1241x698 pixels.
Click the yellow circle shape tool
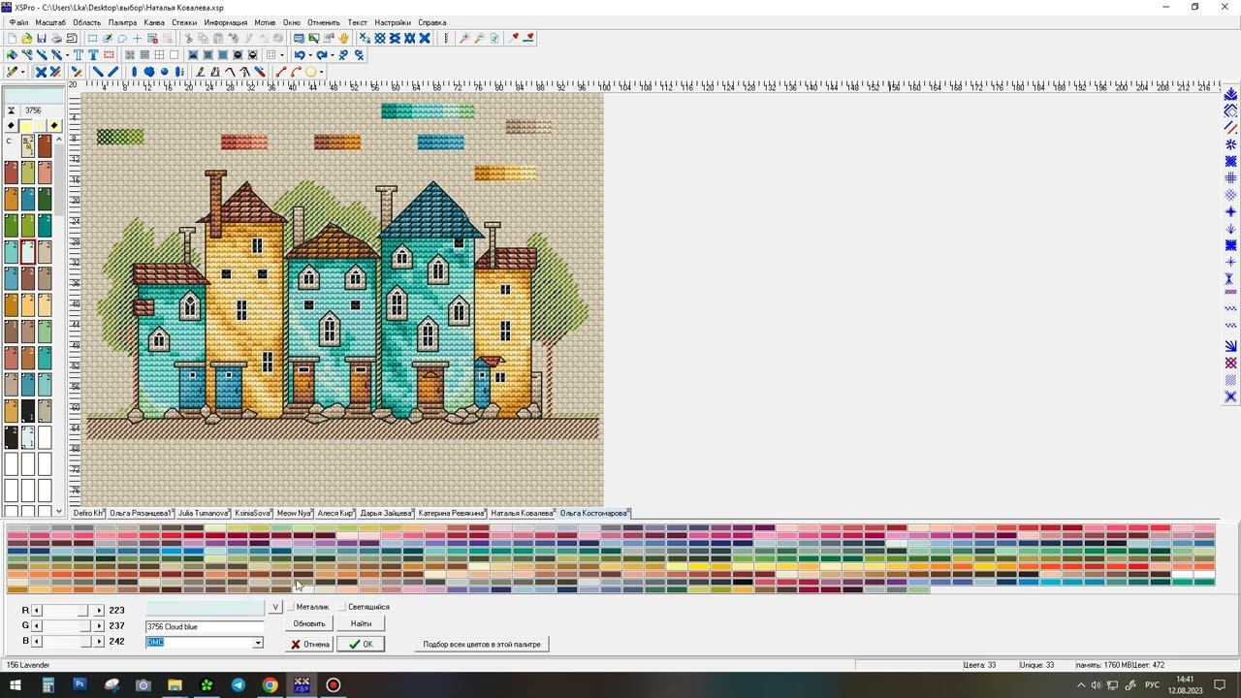click(310, 72)
